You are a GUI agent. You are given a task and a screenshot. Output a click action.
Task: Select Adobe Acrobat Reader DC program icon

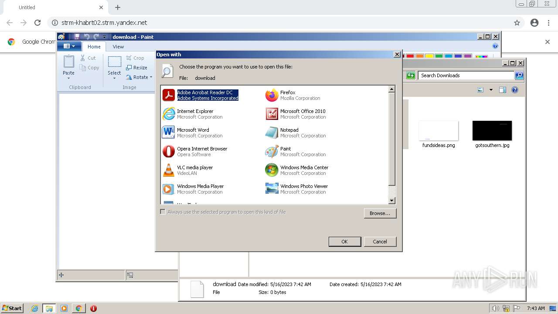[168, 95]
